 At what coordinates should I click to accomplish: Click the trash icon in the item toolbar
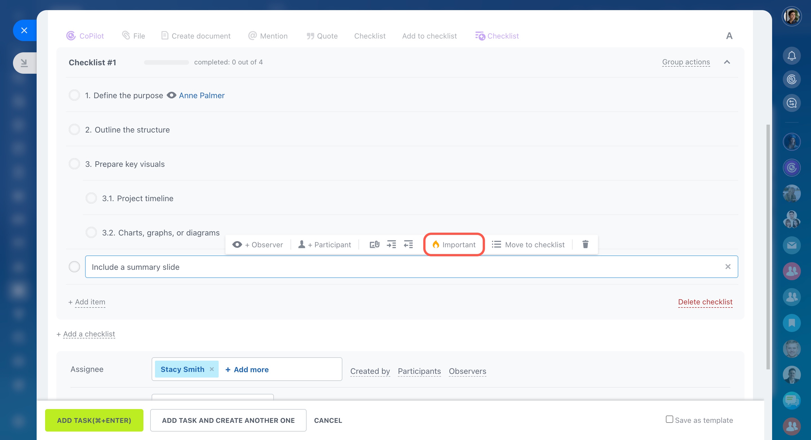tap(585, 244)
